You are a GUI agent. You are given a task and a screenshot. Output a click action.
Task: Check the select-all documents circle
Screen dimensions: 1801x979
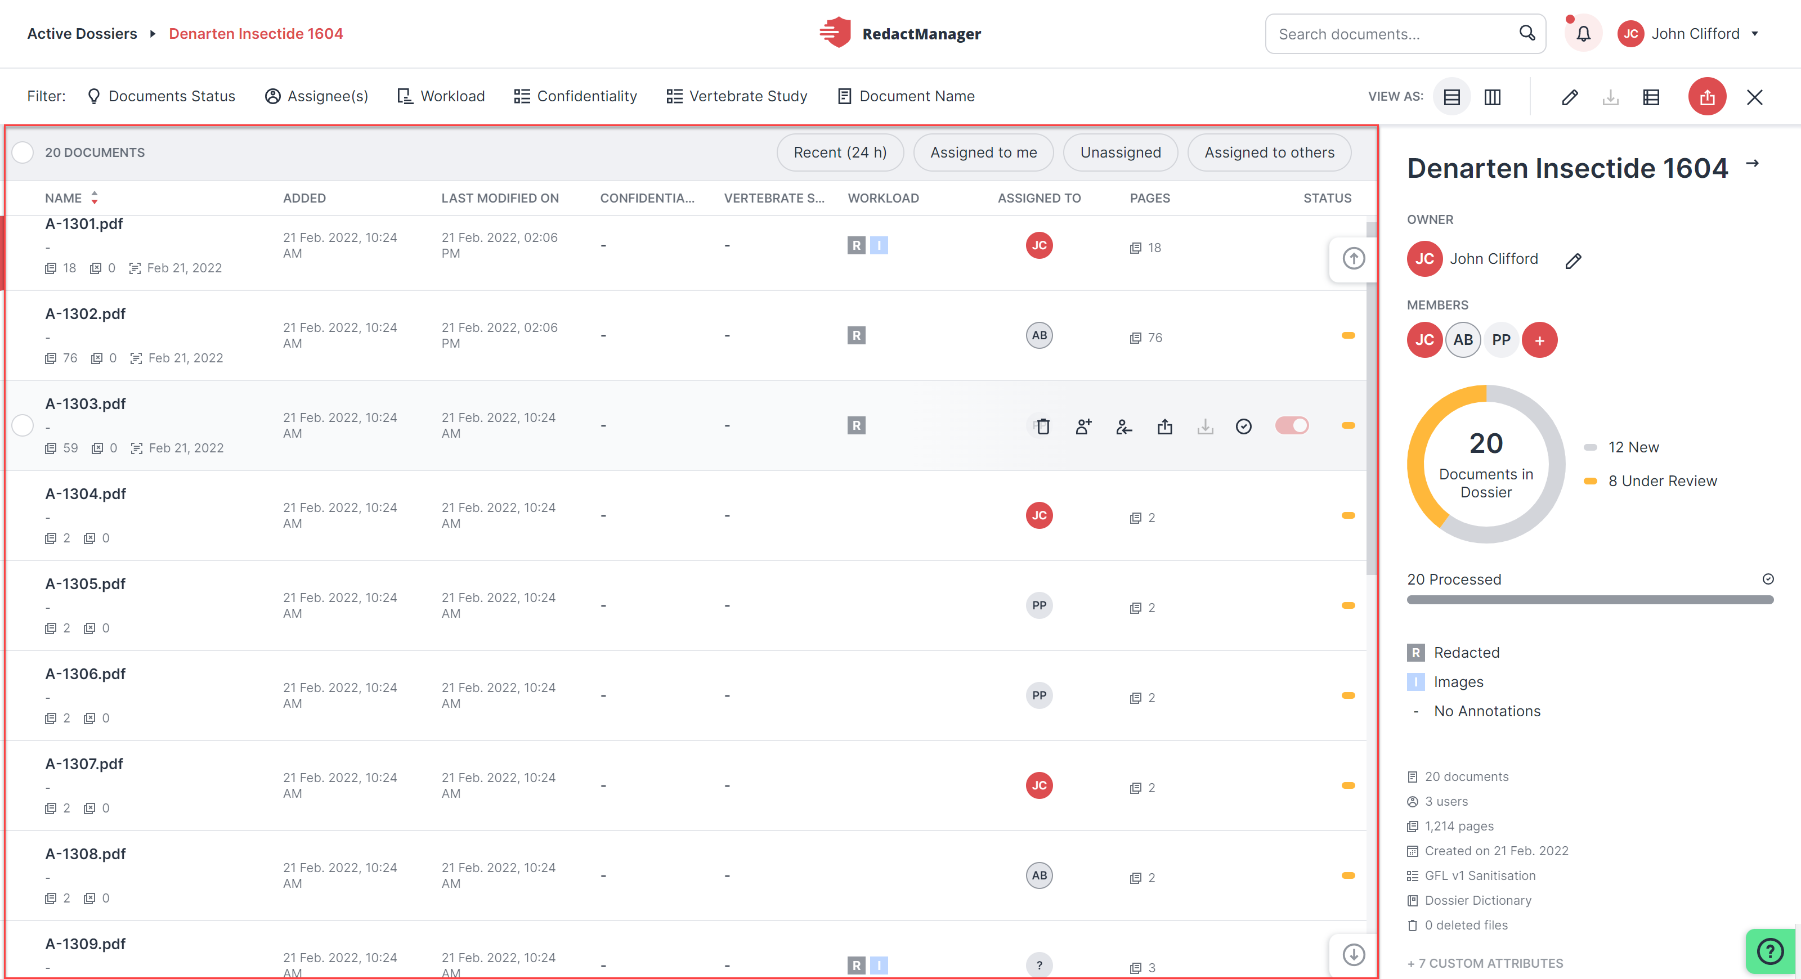pyautogui.click(x=23, y=152)
